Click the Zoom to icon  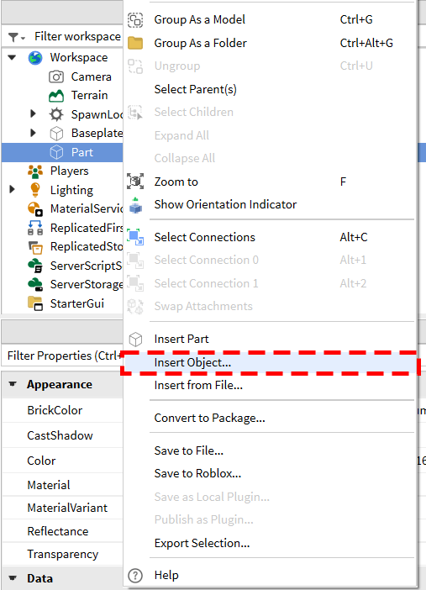135,182
